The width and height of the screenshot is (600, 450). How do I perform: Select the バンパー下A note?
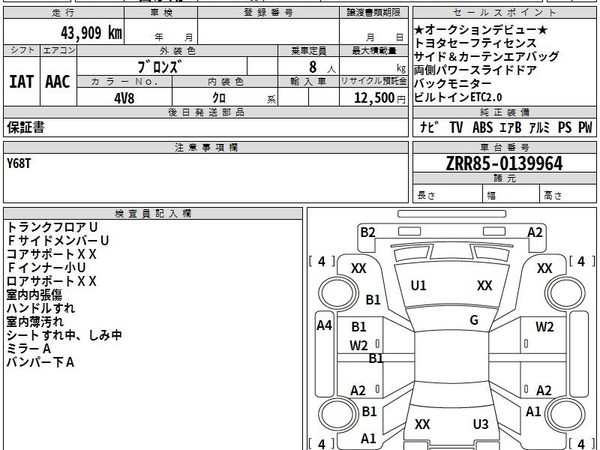coord(40,362)
